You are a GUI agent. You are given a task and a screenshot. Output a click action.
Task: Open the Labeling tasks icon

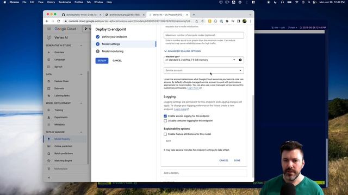coord(49,96)
